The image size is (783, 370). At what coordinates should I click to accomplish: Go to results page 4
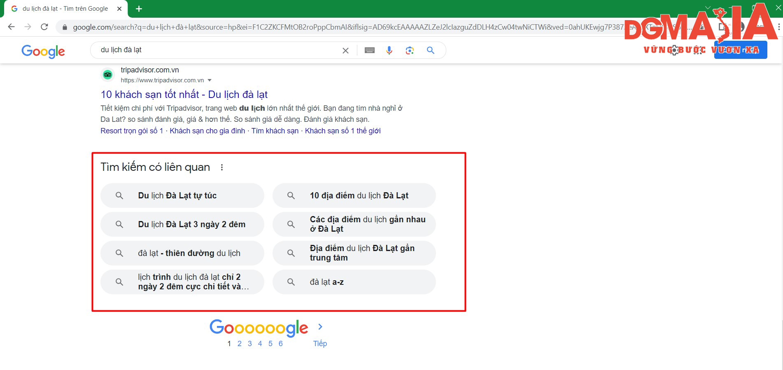[x=260, y=344]
